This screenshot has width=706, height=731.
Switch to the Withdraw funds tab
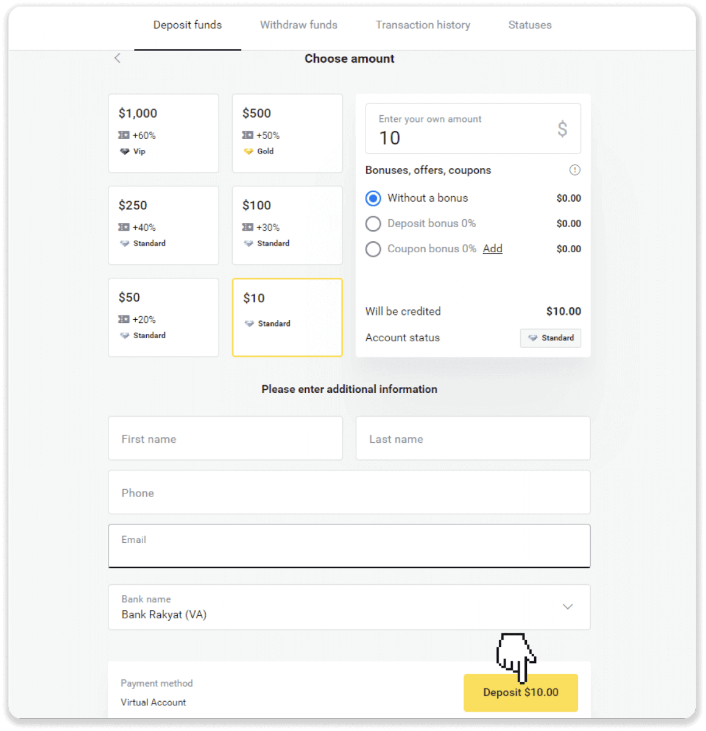pyautogui.click(x=298, y=25)
